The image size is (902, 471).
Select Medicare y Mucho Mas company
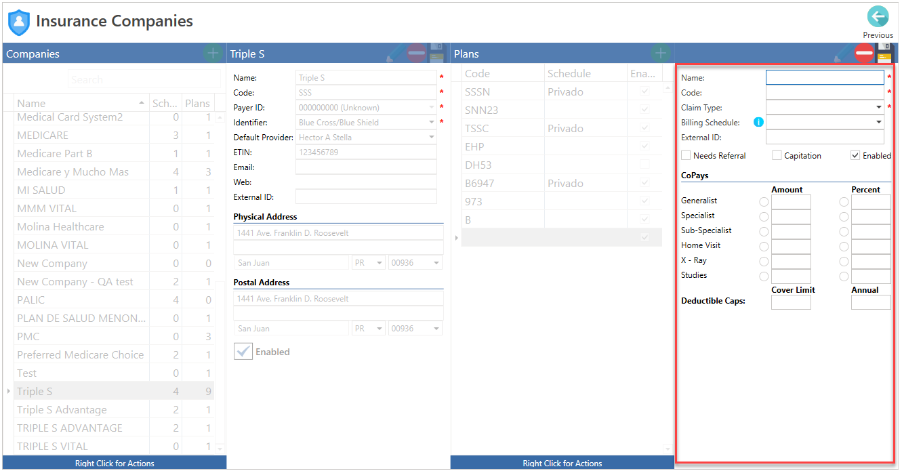tap(114, 172)
